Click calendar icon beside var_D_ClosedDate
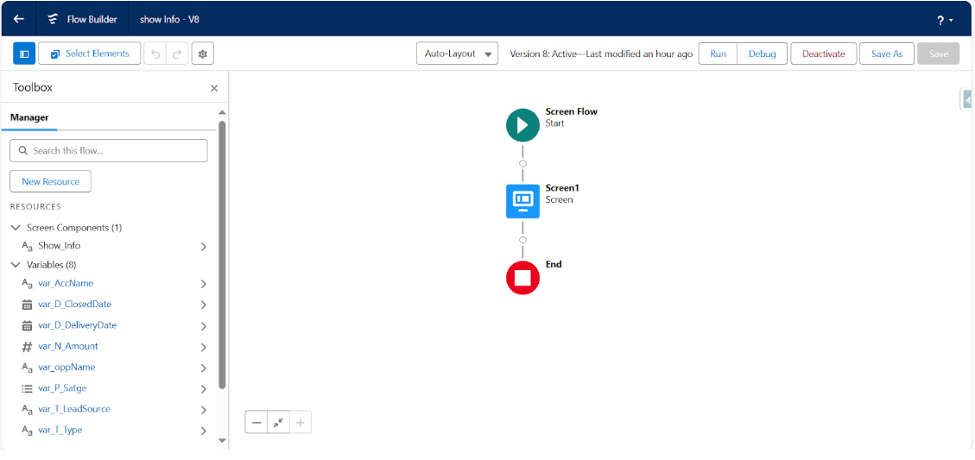This screenshot has width=975, height=460. 27,305
